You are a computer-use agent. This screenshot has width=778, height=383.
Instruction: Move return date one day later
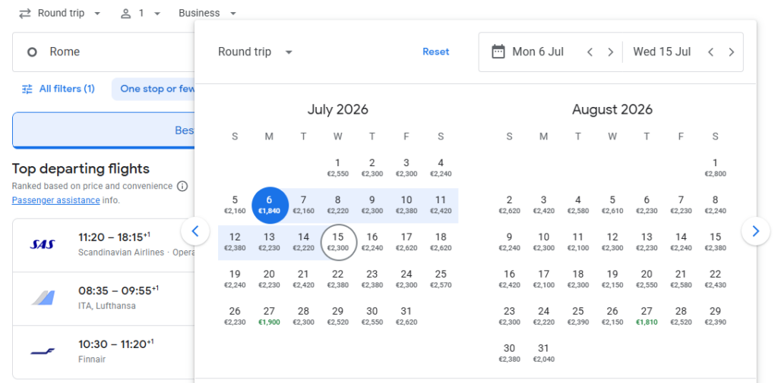click(x=732, y=52)
